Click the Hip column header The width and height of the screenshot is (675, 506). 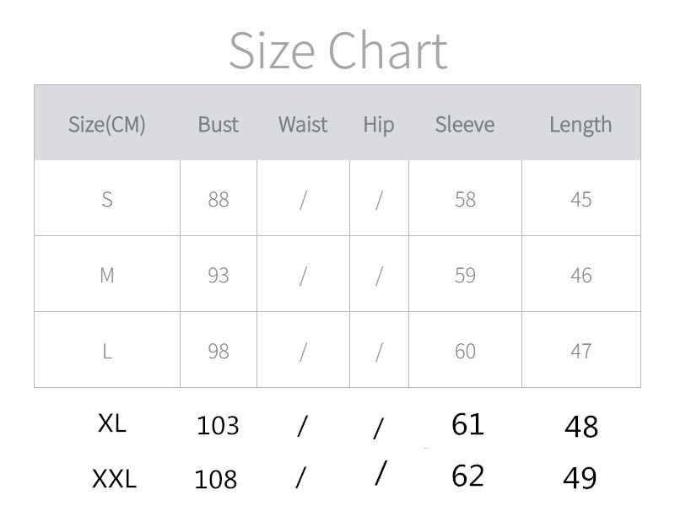click(379, 125)
